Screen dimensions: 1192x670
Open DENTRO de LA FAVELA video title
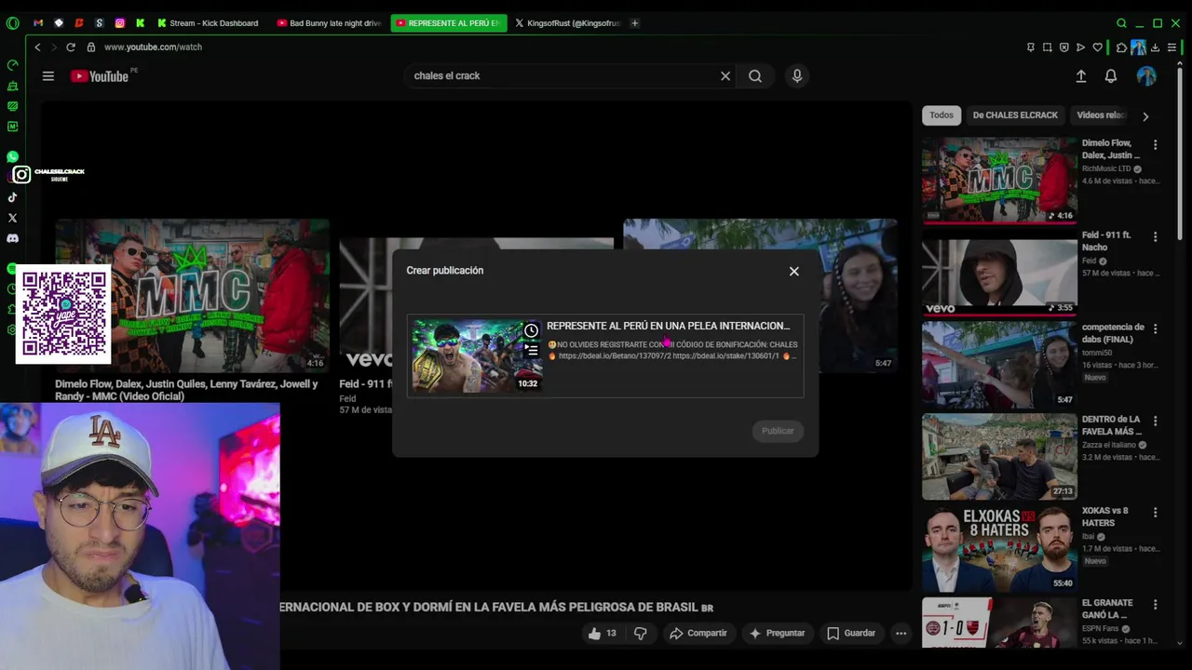coord(1112,425)
